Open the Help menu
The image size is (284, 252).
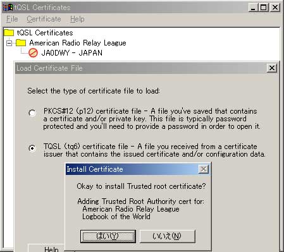click(x=77, y=19)
